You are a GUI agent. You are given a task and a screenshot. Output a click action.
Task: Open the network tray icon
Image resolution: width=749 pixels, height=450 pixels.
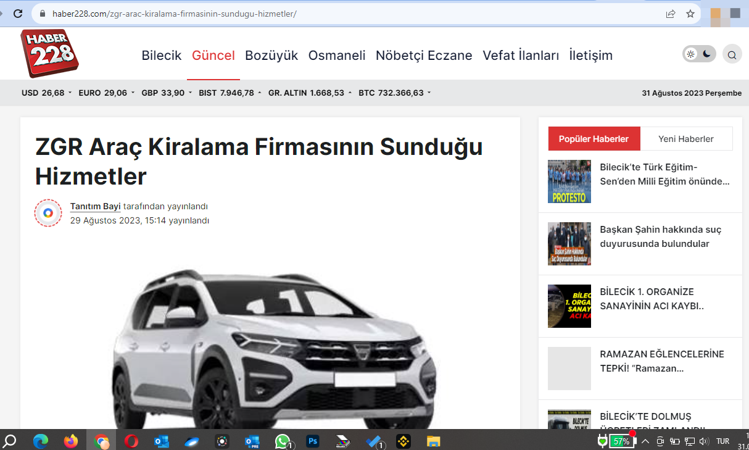(690, 441)
